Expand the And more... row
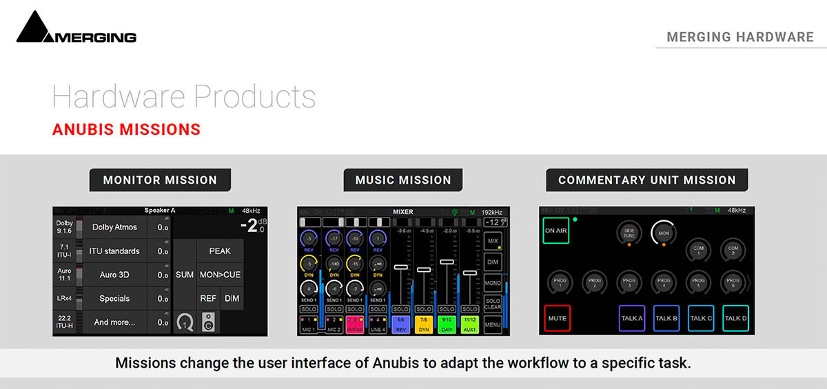Viewport: 827px width, 389px height. point(114,322)
